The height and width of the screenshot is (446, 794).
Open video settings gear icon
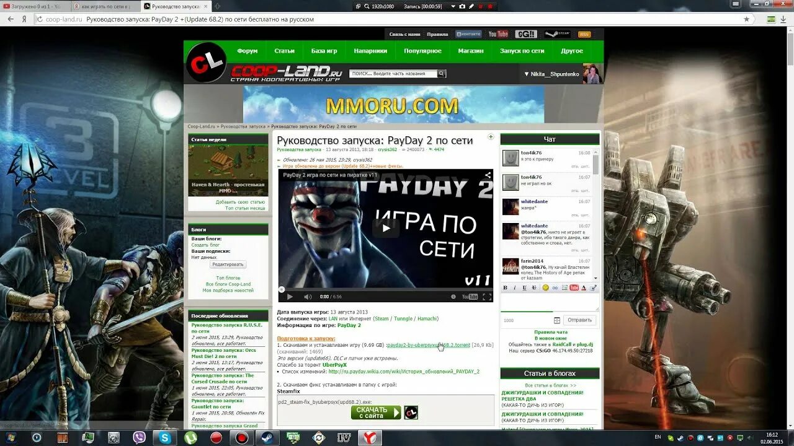[453, 297]
